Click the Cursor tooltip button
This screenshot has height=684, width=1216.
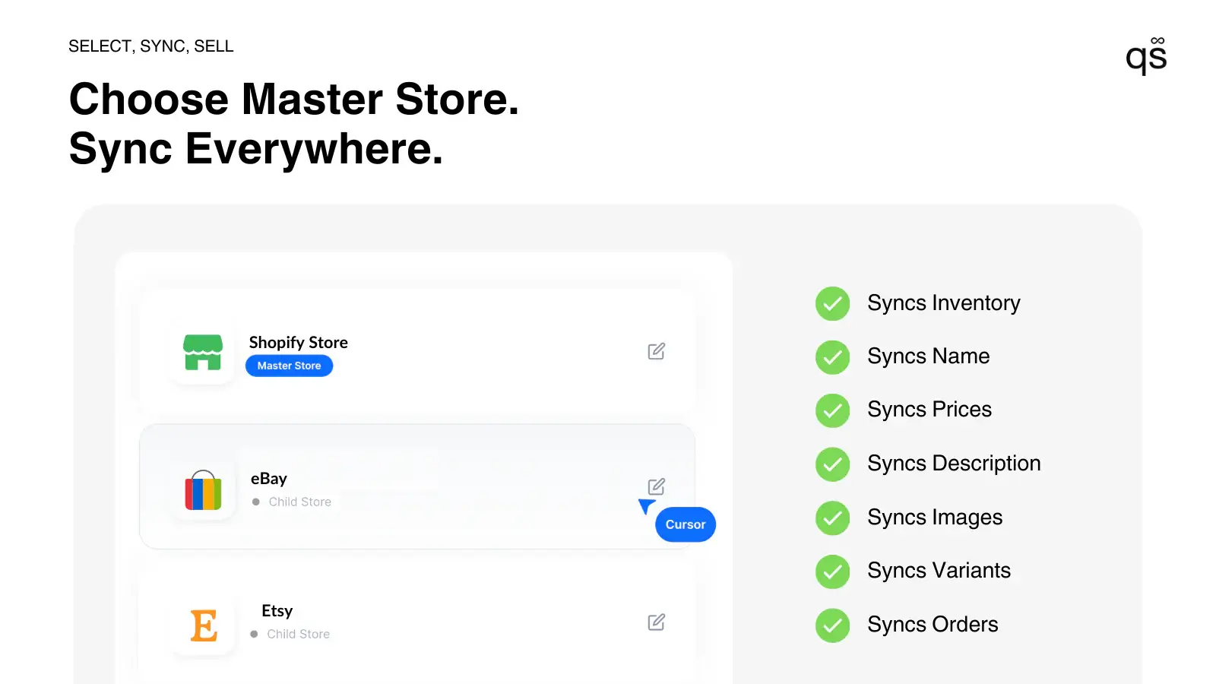pos(685,524)
